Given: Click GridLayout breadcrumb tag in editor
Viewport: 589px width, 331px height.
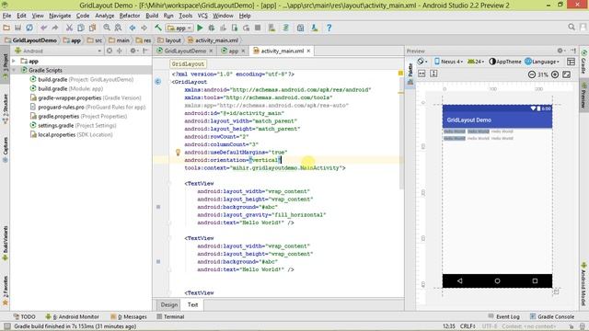Looking at the screenshot, I should [188, 64].
